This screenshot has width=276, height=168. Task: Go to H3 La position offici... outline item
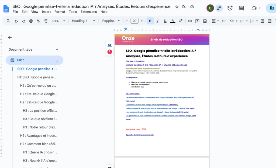pyautogui.click(x=40, y=111)
